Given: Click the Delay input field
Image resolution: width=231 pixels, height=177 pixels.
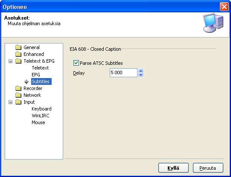Looking at the screenshot, I should (x=123, y=73).
